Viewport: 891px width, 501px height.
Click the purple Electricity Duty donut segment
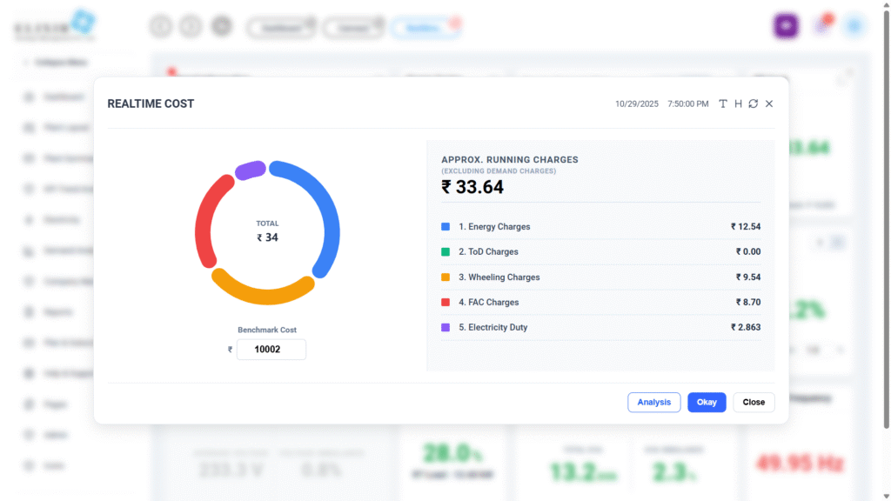[x=250, y=170]
